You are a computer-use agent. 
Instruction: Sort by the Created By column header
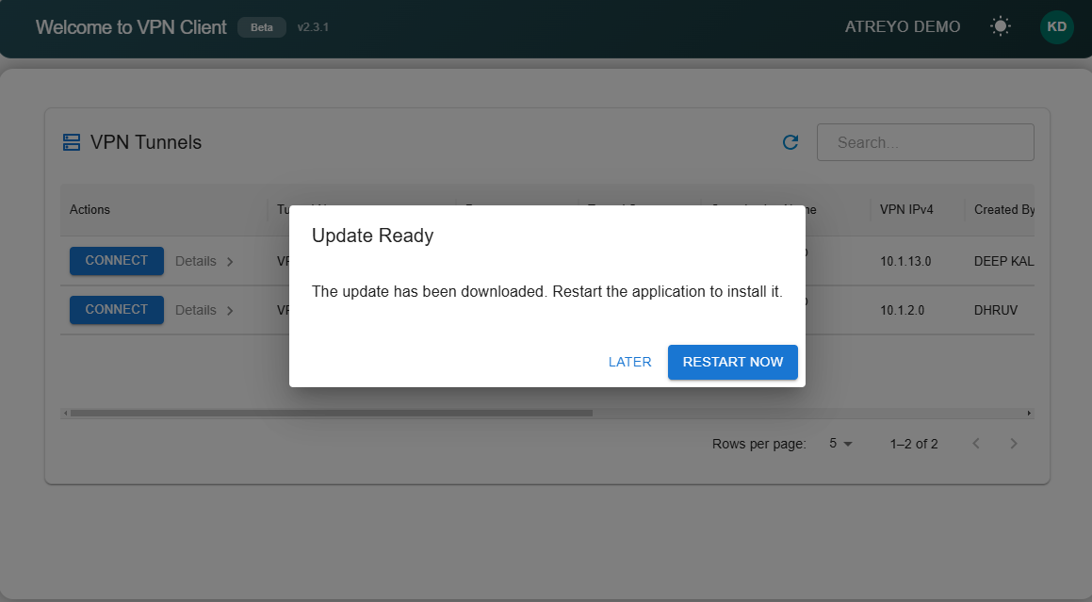(x=1003, y=209)
